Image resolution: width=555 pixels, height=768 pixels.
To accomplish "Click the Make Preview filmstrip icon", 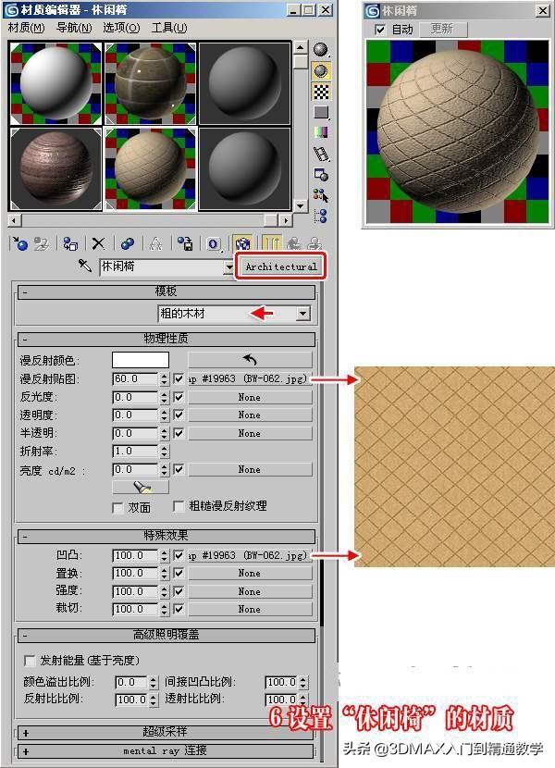I will [321, 154].
